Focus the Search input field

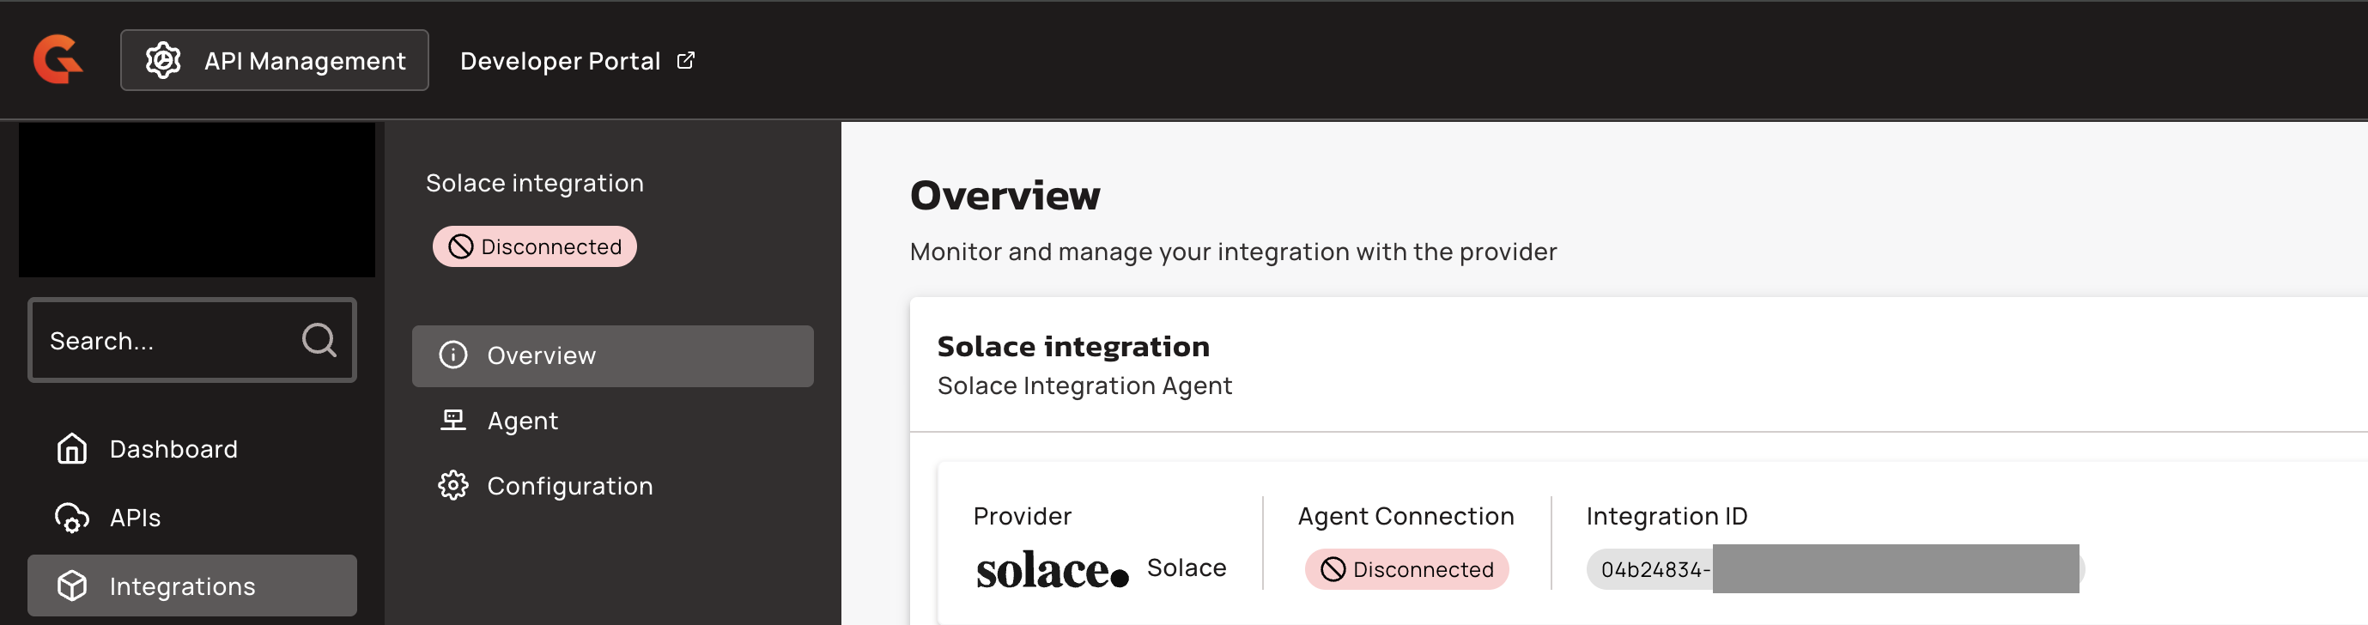[x=166, y=340]
